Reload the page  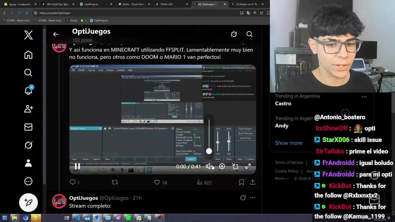pyautogui.click(x=19, y=13)
